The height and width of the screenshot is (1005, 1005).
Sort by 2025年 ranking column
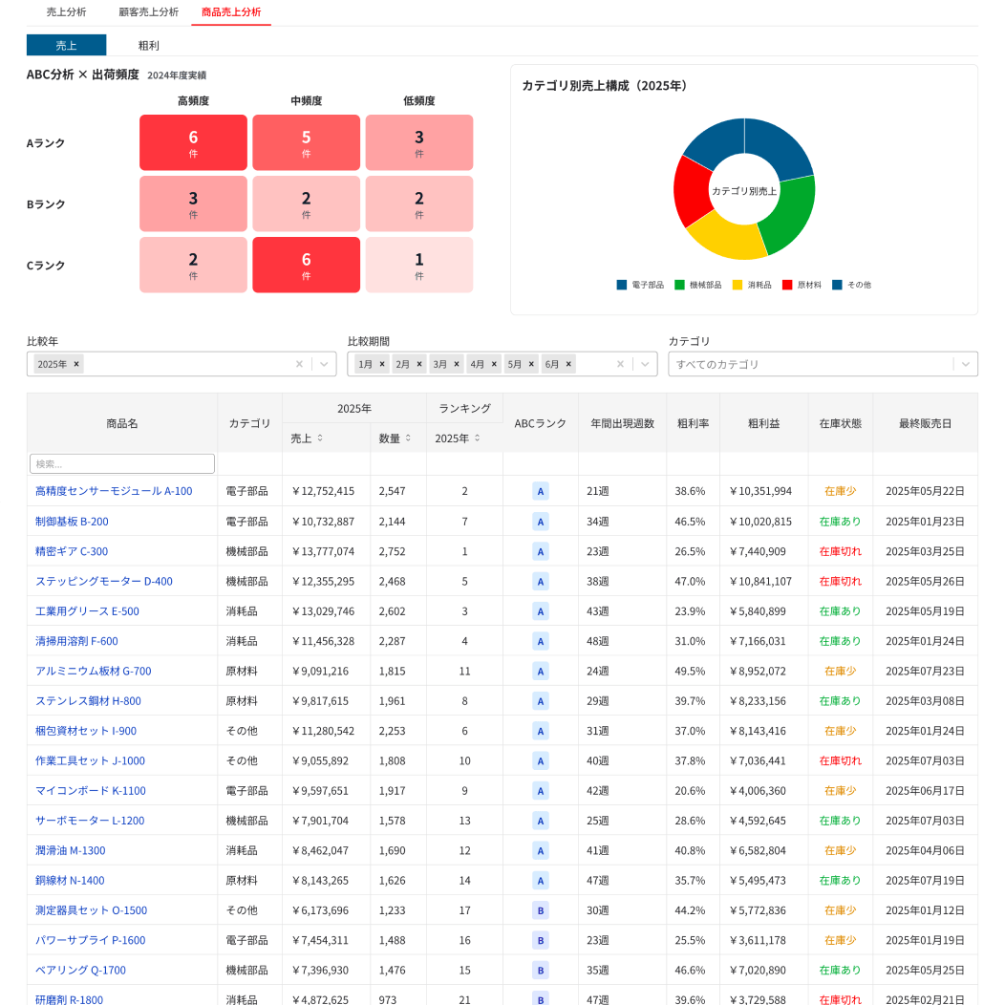point(478,438)
